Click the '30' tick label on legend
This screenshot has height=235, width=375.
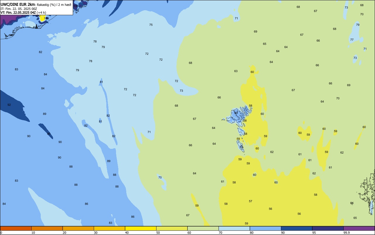[x=96, y=233]
